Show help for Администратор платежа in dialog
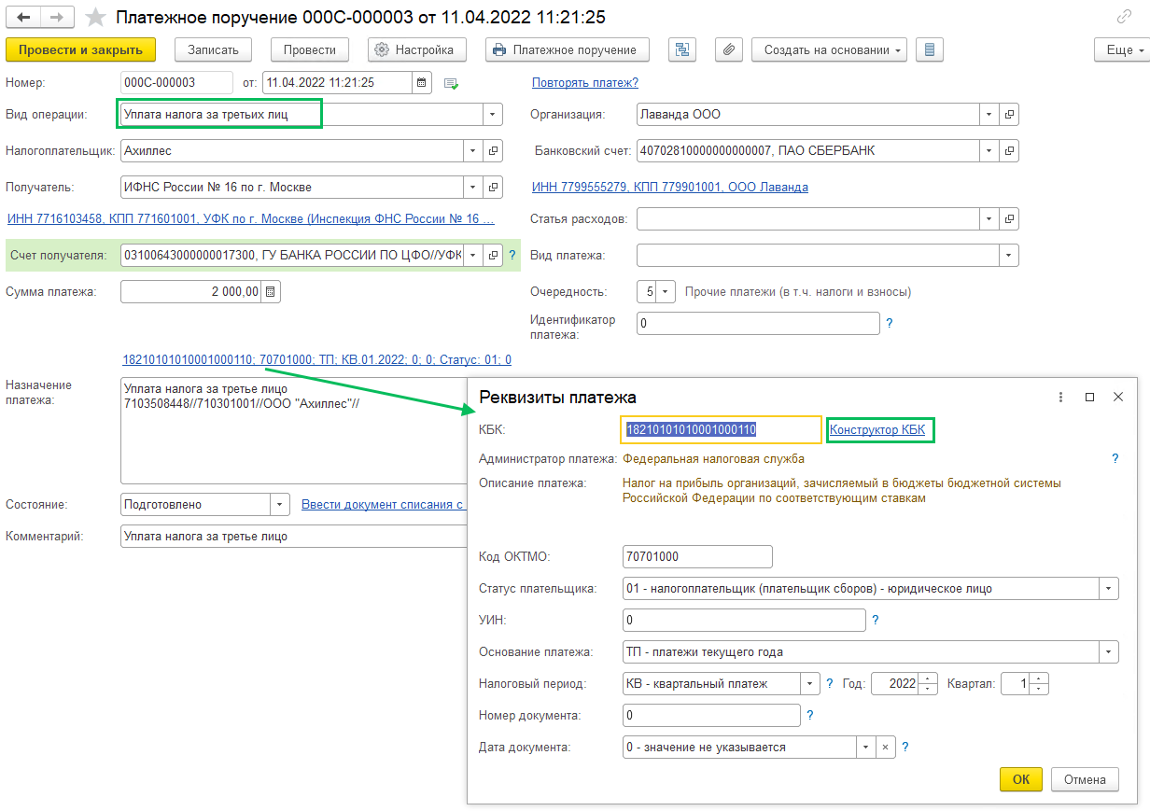The image size is (1150, 811). click(x=1115, y=459)
